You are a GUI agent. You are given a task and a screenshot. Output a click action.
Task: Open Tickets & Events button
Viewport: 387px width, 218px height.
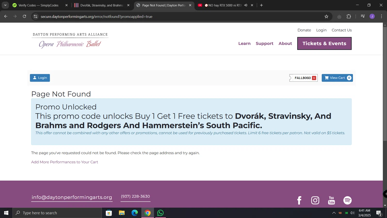(324, 43)
